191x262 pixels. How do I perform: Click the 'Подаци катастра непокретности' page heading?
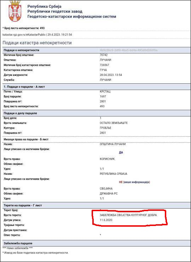coord(37,43)
